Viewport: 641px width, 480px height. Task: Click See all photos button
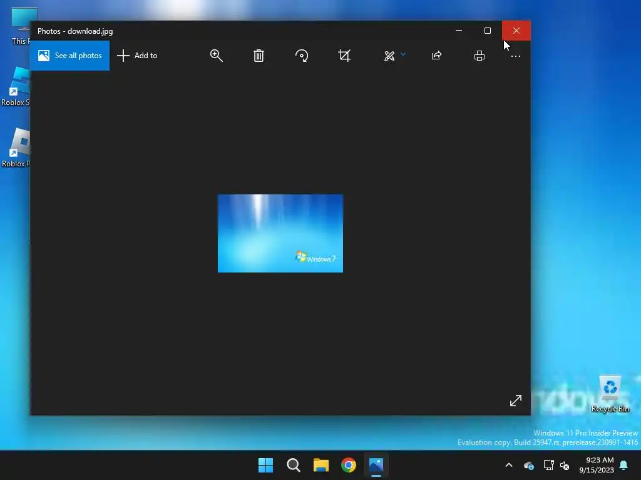coord(69,56)
